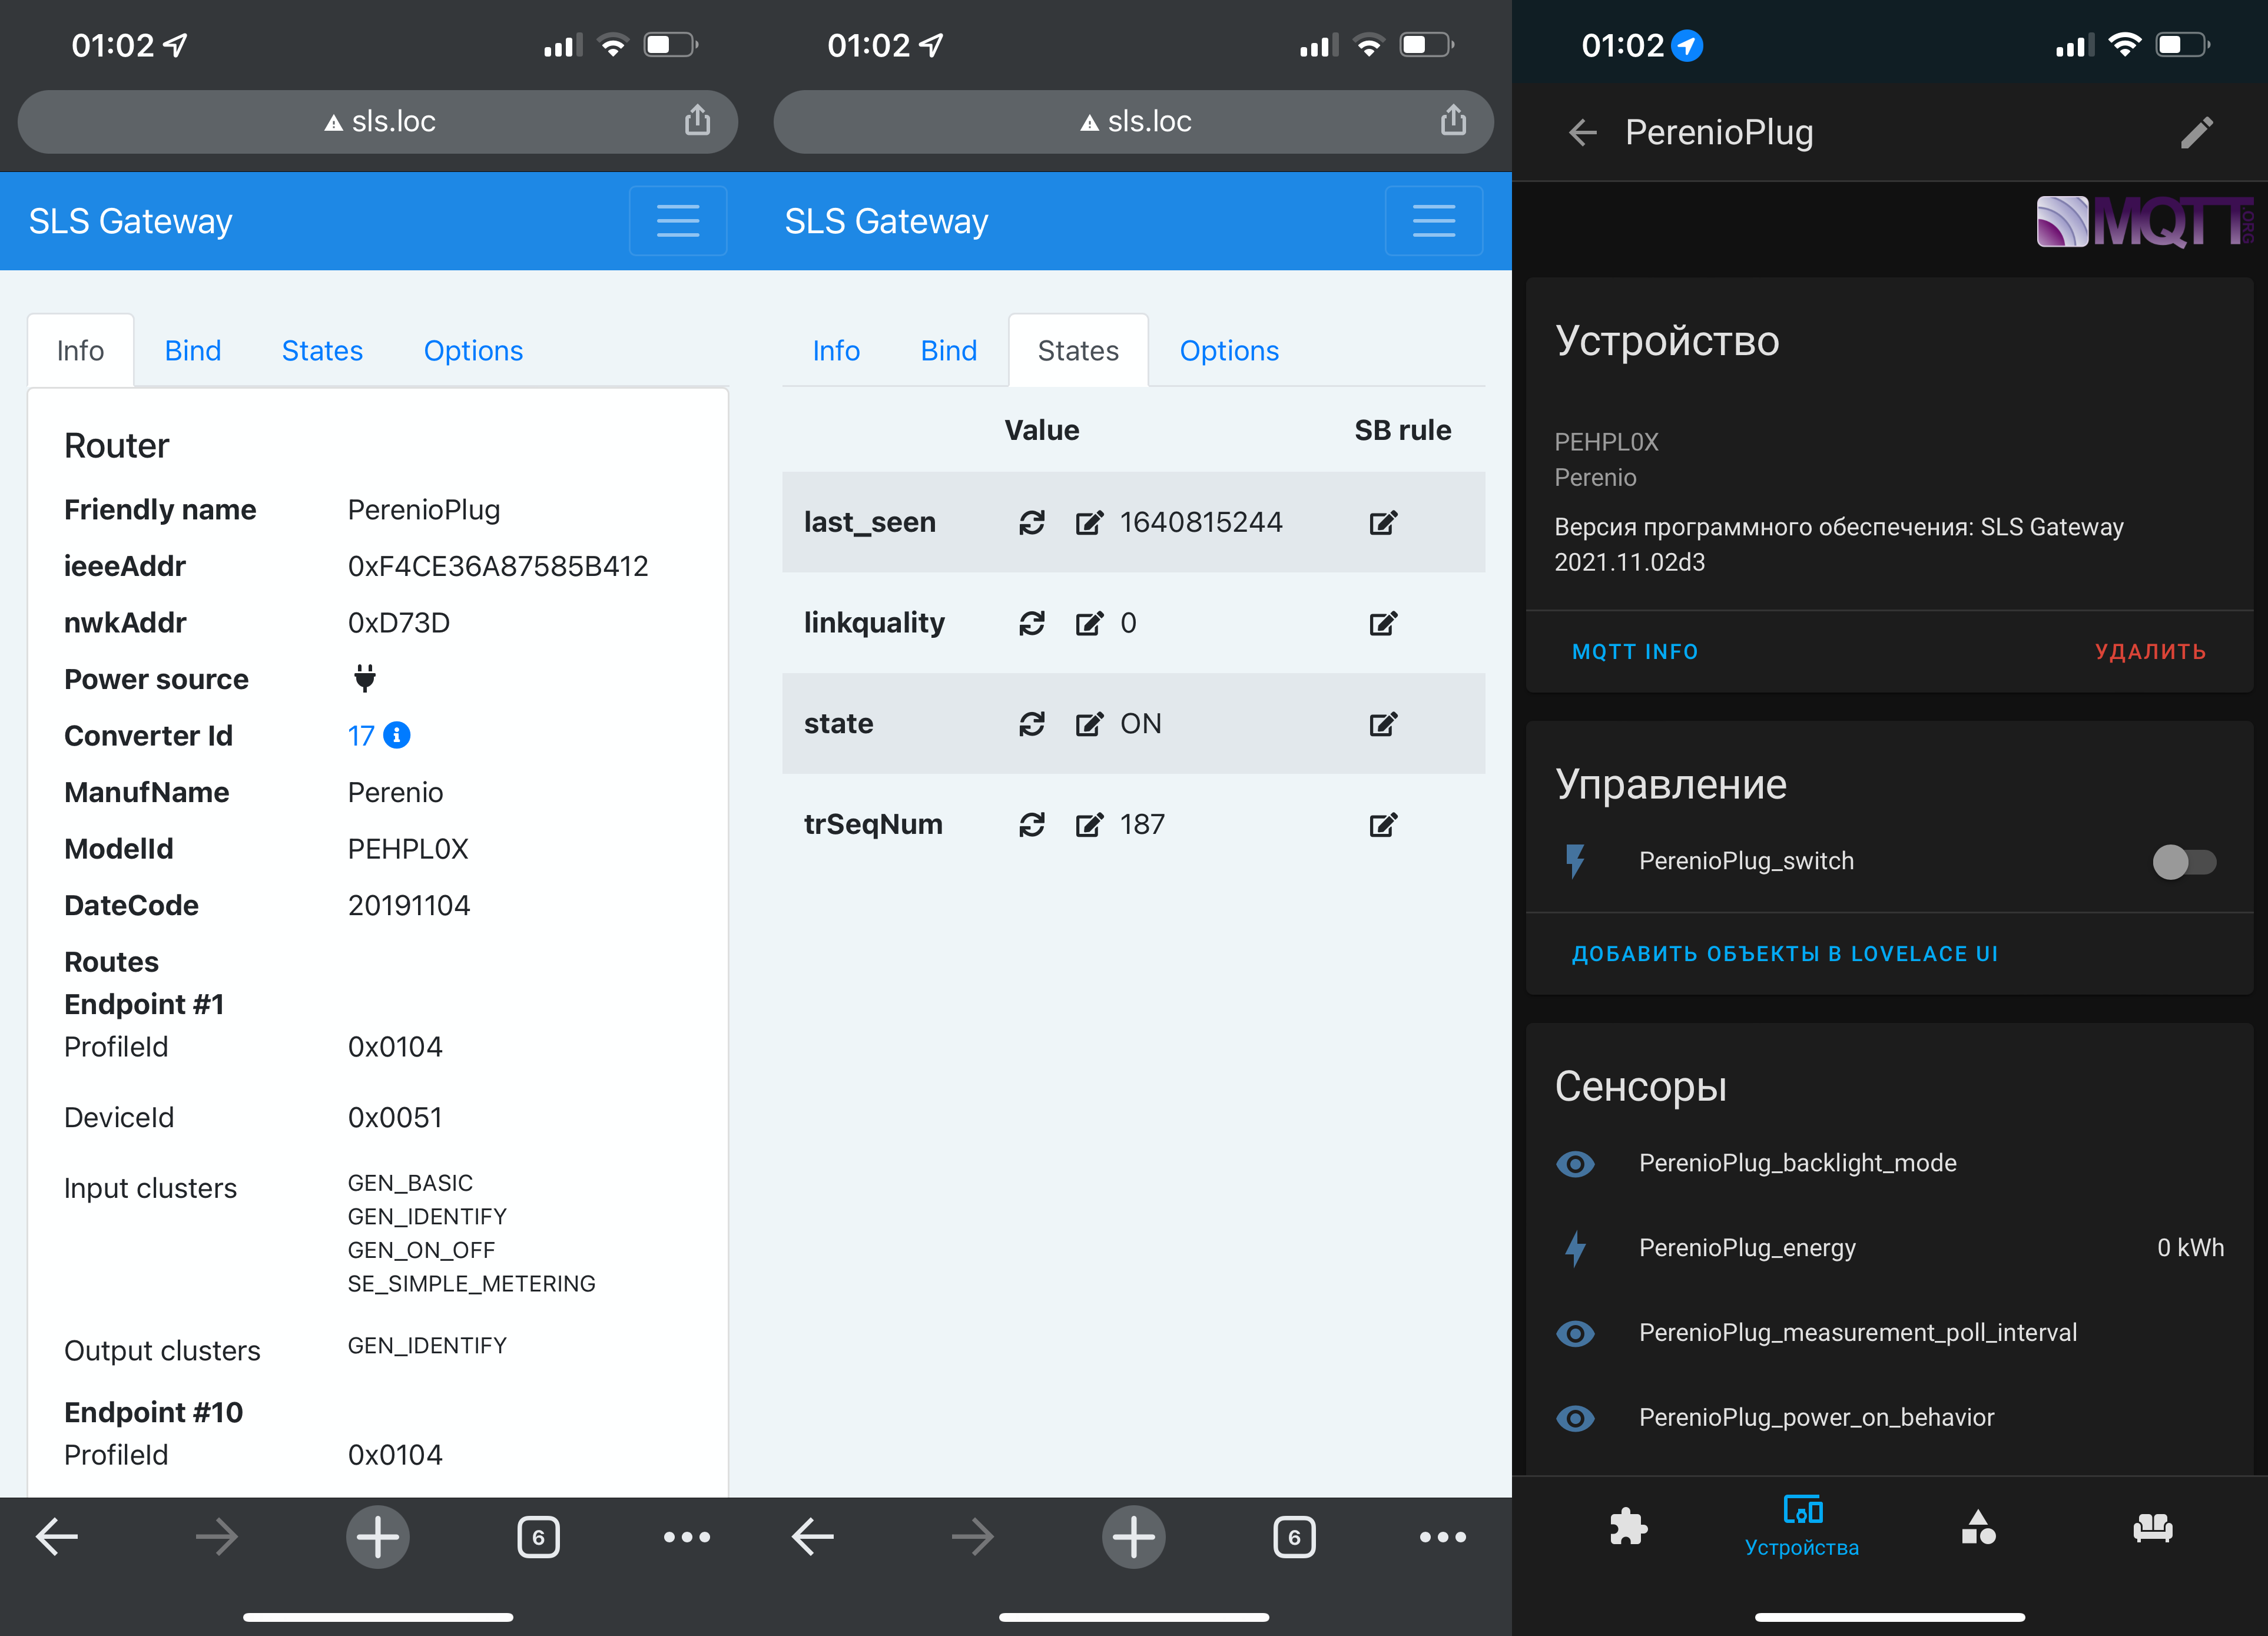Open new tab in left browser
The width and height of the screenshot is (2268, 1636).
[x=378, y=1536]
